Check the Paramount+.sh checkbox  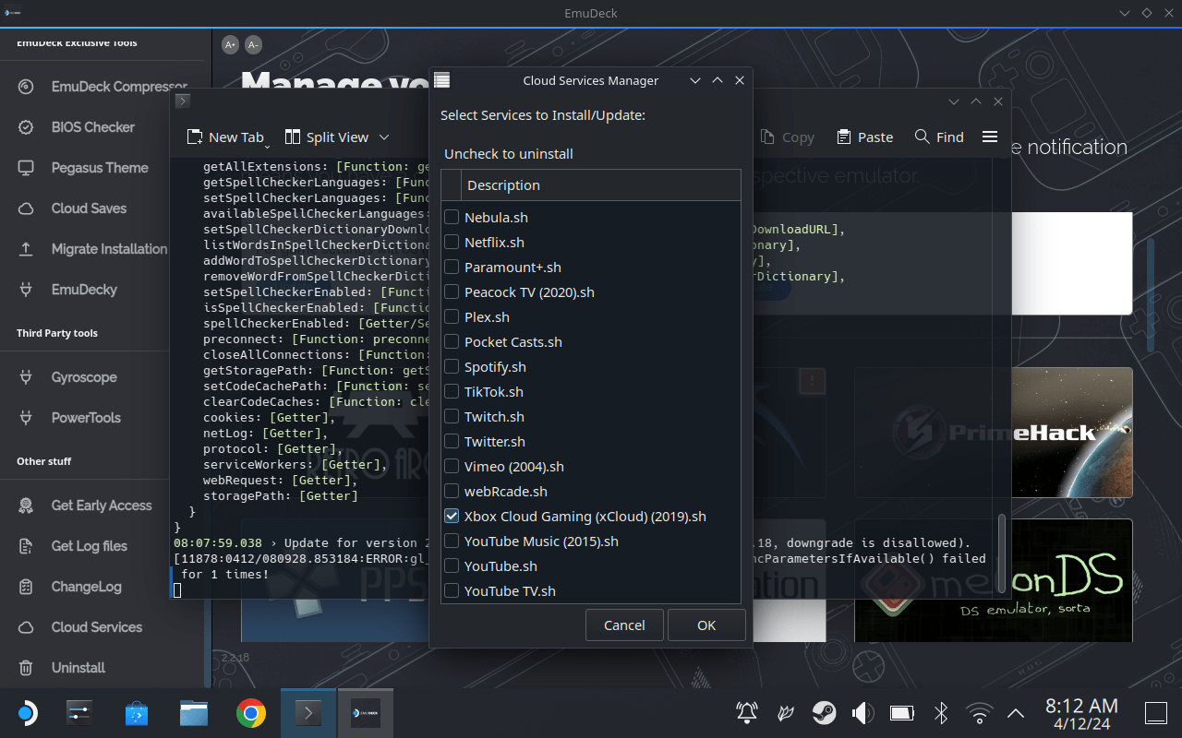point(452,267)
